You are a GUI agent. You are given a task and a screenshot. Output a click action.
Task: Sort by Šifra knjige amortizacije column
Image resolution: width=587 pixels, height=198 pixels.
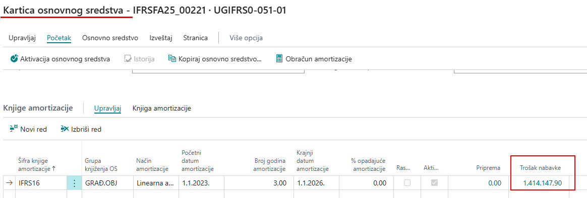[x=37, y=164]
